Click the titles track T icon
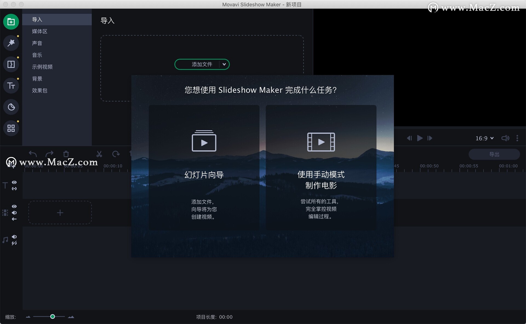 pos(5,186)
